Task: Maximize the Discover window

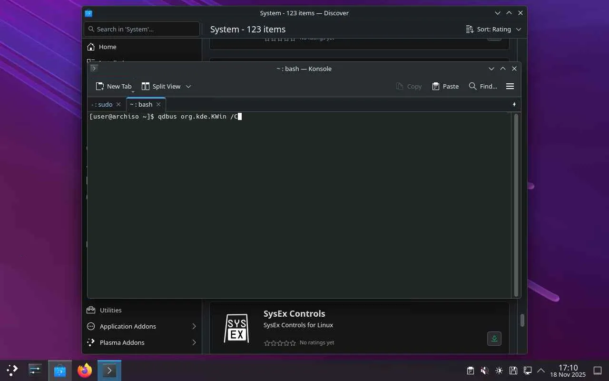Action: pos(509,13)
